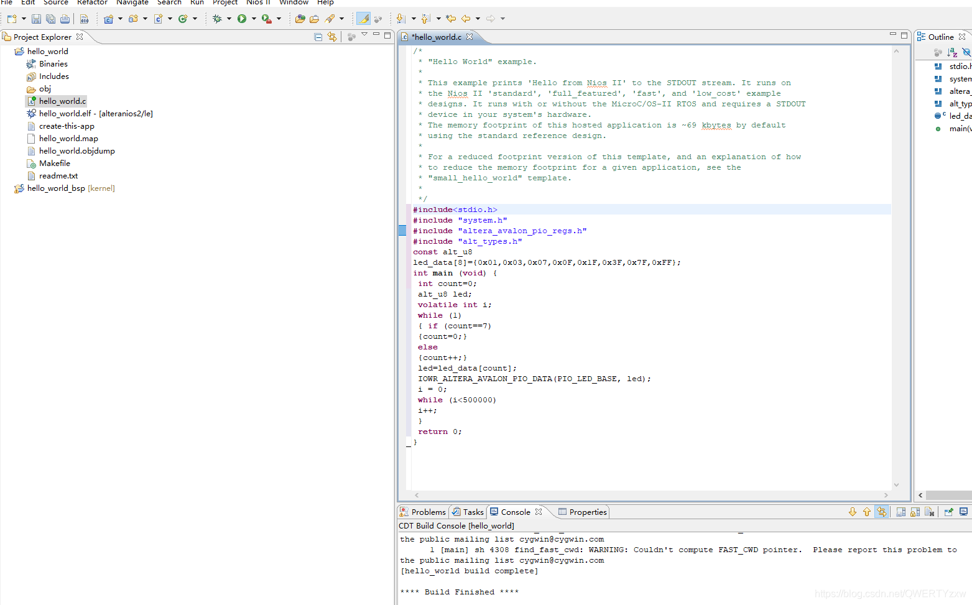Image resolution: width=972 pixels, height=605 pixels.
Task: Open the Navigate menu
Action: 132,2
